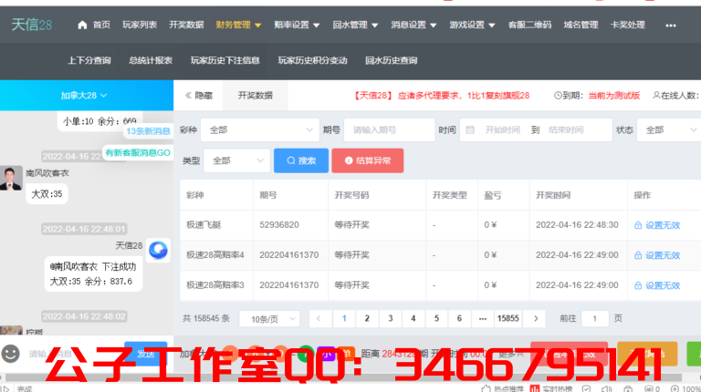The image size is (701, 392).
Task: Click 隐藏 to hide the chat panel
Action: click(199, 95)
